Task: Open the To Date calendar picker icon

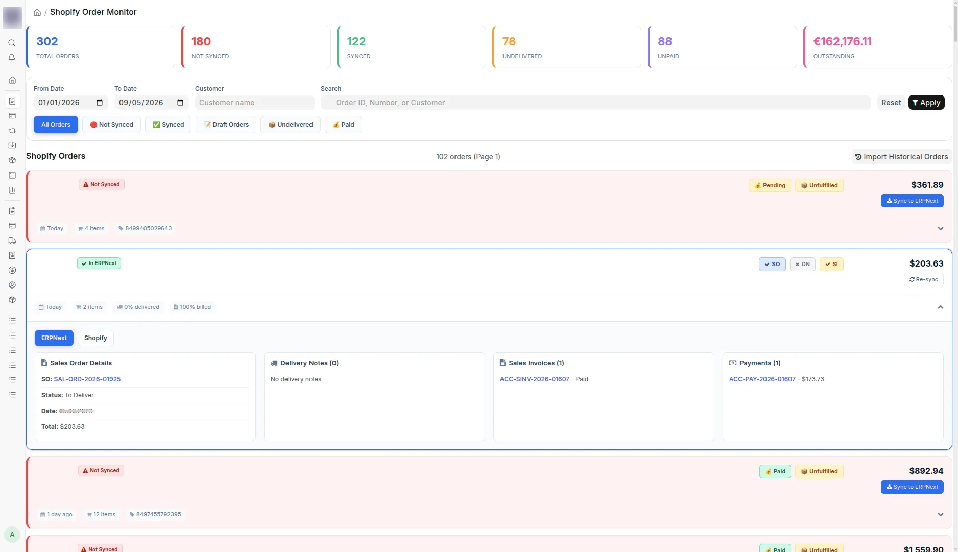Action: pos(180,103)
